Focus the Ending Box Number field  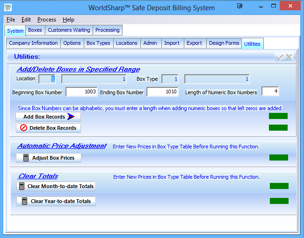coord(162,92)
